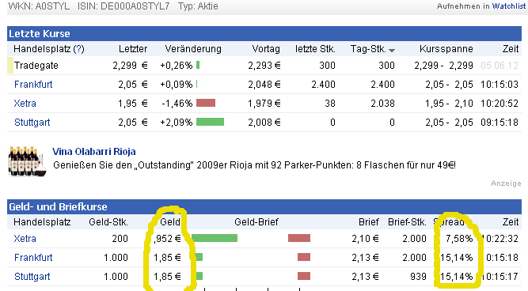The image size is (528, 291).
Task: Open the Frankfurt link in Letzte Kurse
Action: (x=33, y=85)
